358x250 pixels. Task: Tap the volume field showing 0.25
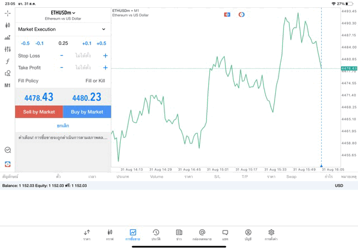coord(63,43)
